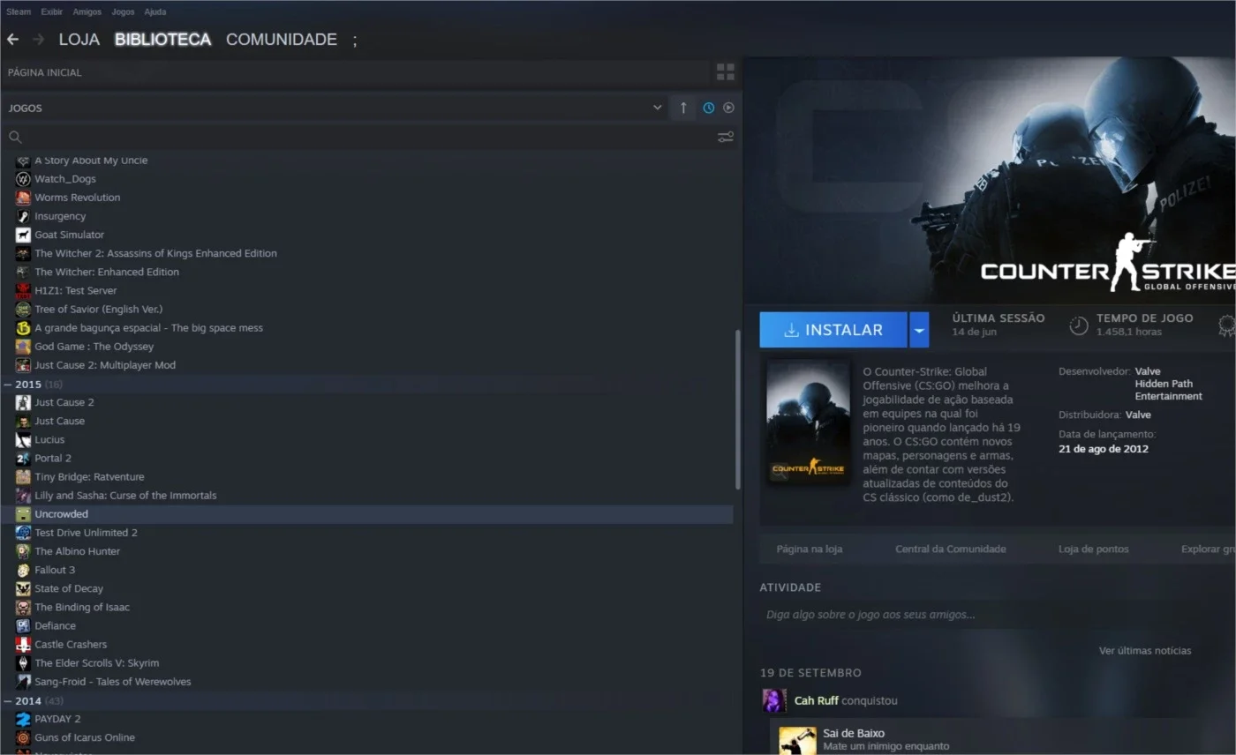This screenshot has width=1236, height=755.
Task: Click the game list scrollbar
Action: pos(738,410)
